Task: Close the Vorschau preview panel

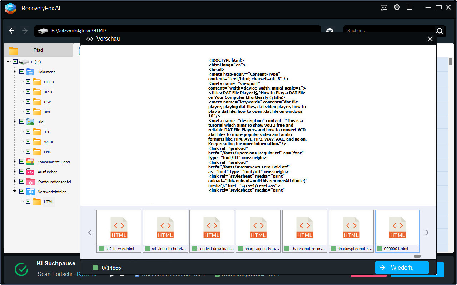Action: 430,39
